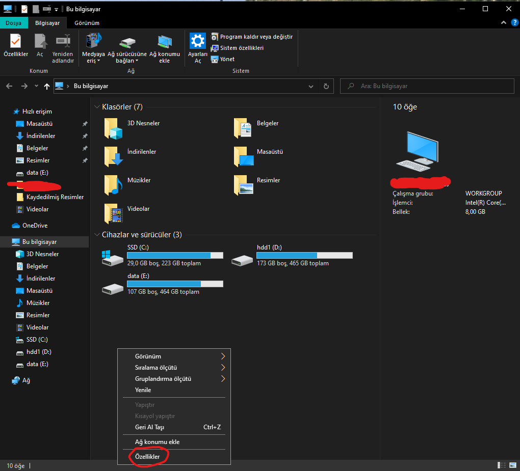Select the data (E:) drive icon in main pane
Viewport: 520px width, 471px height.
(113, 289)
